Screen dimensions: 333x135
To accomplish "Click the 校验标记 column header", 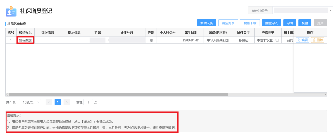I will pos(25,32).
